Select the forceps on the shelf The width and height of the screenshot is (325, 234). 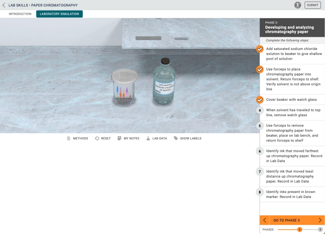click(181, 38)
